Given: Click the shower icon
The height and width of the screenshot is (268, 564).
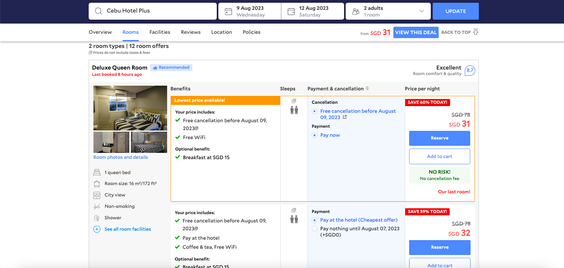Looking at the screenshot, I should coord(97,218).
